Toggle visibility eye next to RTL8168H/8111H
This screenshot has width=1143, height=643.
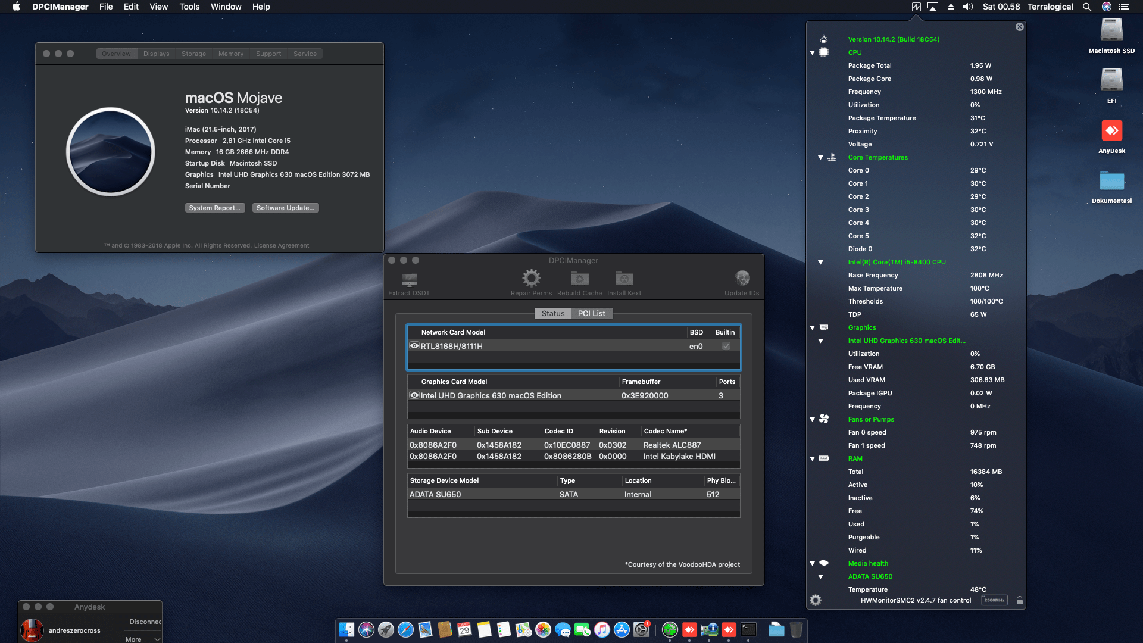(x=414, y=346)
